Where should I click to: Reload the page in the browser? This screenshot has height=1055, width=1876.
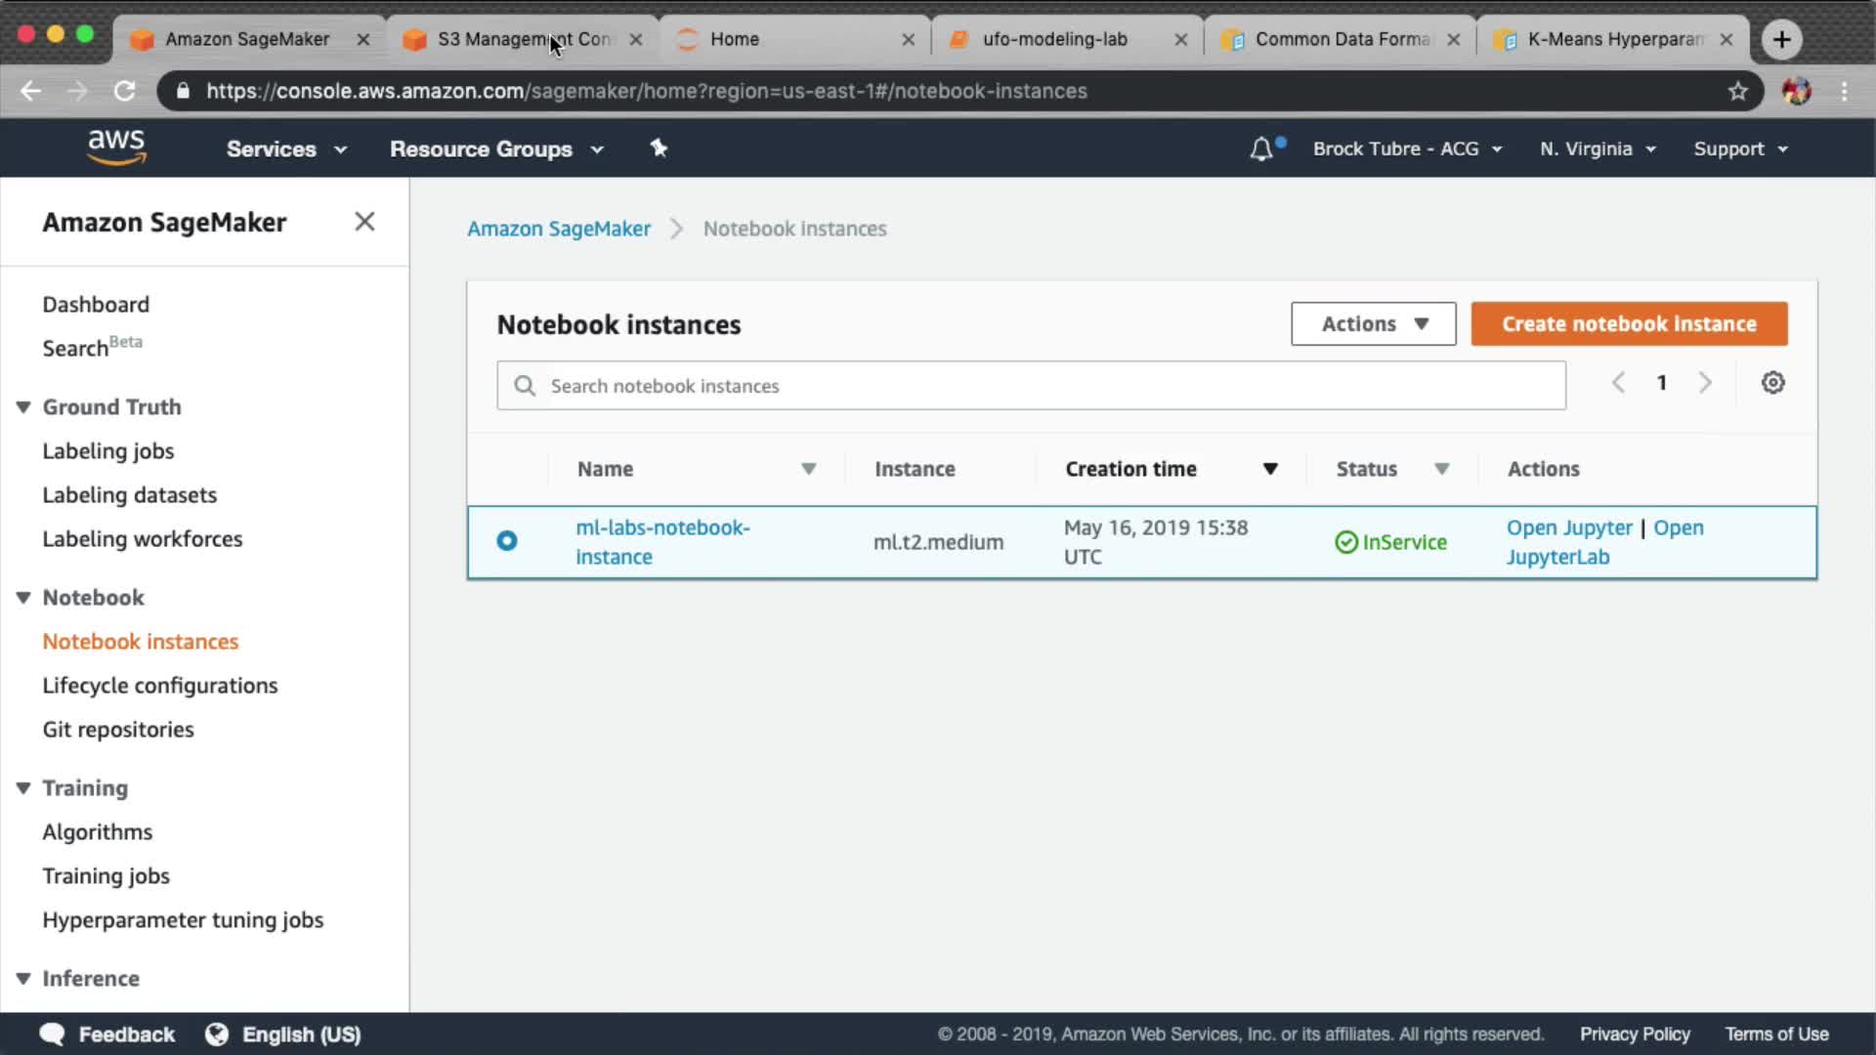click(124, 91)
